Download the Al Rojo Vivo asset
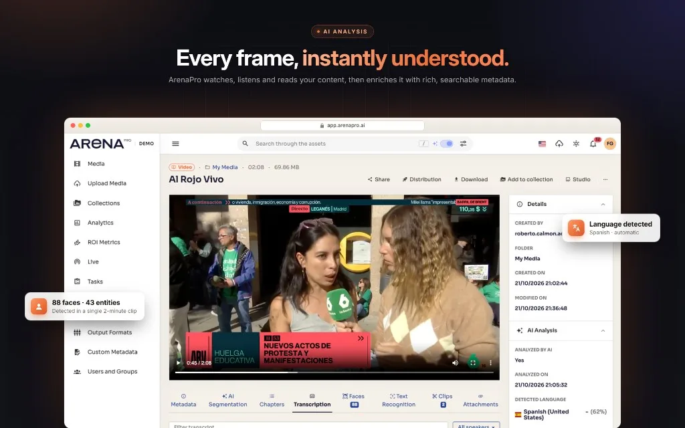Viewport: 685px width, 428px height. (x=471, y=179)
